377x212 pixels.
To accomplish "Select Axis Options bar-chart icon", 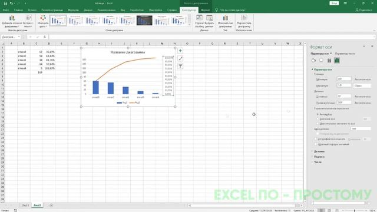I will click(337, 61).
